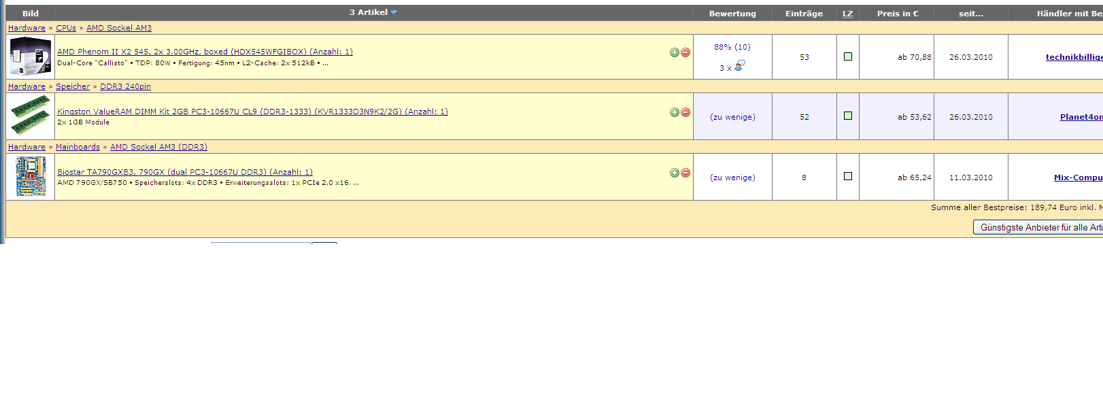The height and width of the screenshot is (408, 1103).
Task: Open Hardware breadcrumb above CPUs row
Action: click(27, 28)
